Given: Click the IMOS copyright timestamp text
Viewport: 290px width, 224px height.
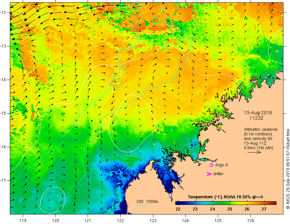Looking at the screenshot, I should coord(288,169).
